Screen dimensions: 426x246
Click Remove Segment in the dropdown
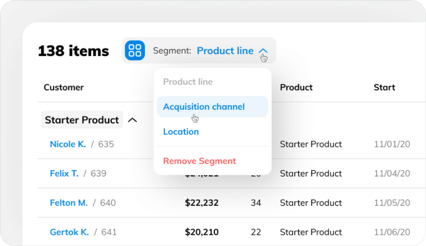199,161
